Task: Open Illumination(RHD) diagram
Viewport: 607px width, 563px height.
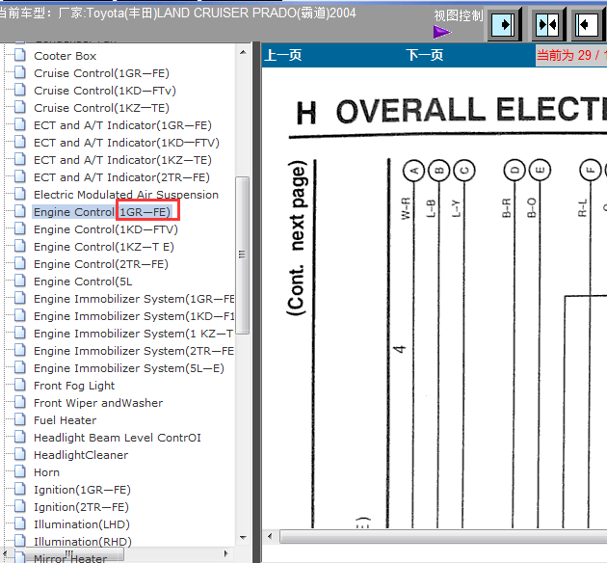Action: [x=83, y=542]
